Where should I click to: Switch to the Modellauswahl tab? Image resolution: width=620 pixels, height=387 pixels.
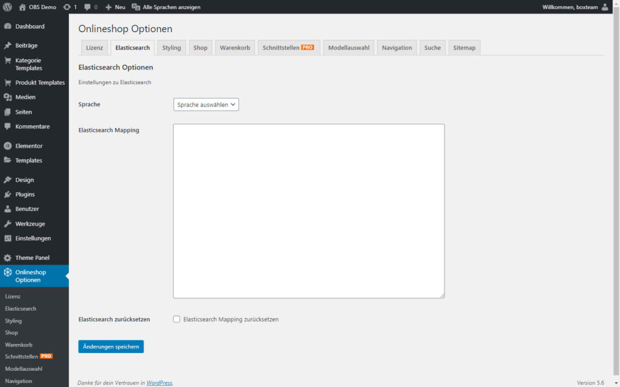(x=349, y=47)
